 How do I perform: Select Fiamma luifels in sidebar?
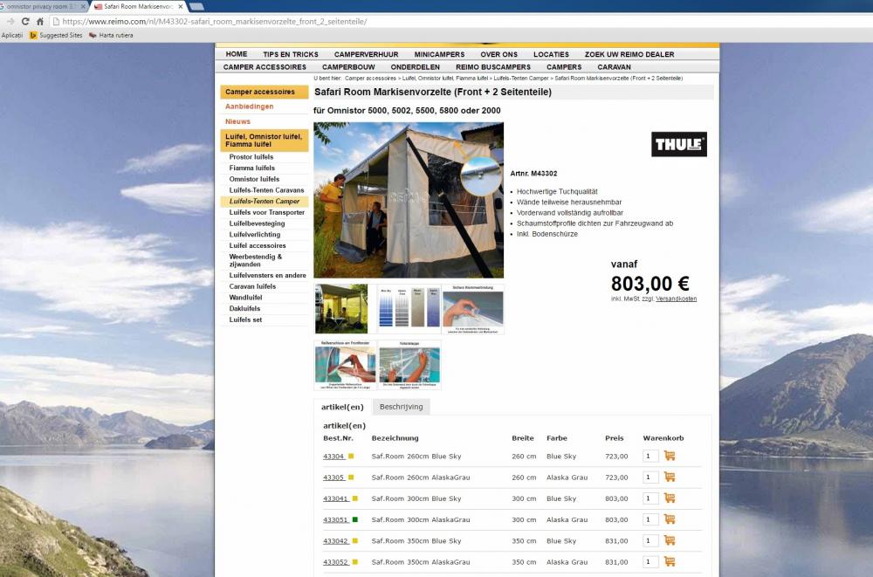point(252,168)
